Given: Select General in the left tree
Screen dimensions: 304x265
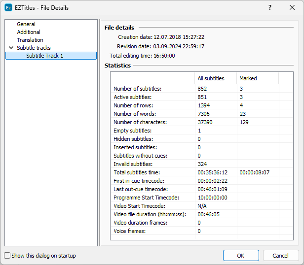Looking at the screenshot, I should [26, 24].
